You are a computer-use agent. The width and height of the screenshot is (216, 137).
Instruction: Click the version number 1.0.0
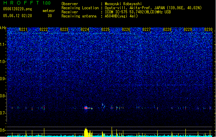point(46,3)
